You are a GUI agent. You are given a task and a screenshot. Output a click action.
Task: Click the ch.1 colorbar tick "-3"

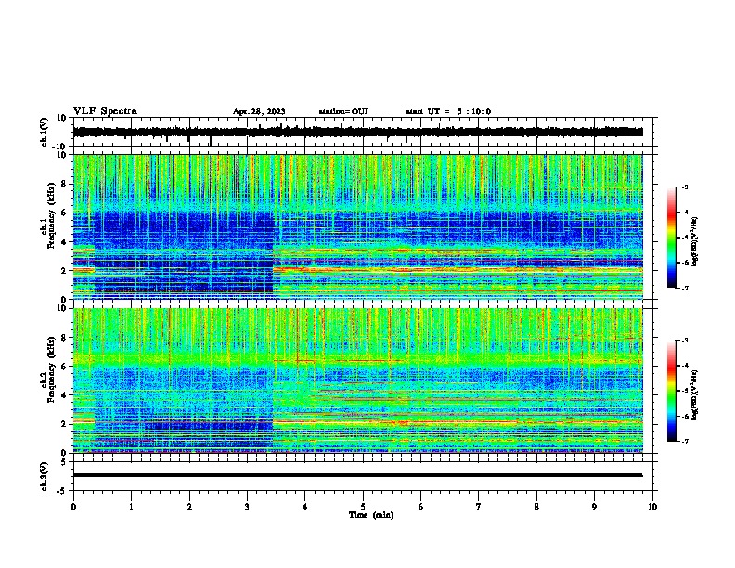pos(685,187)
